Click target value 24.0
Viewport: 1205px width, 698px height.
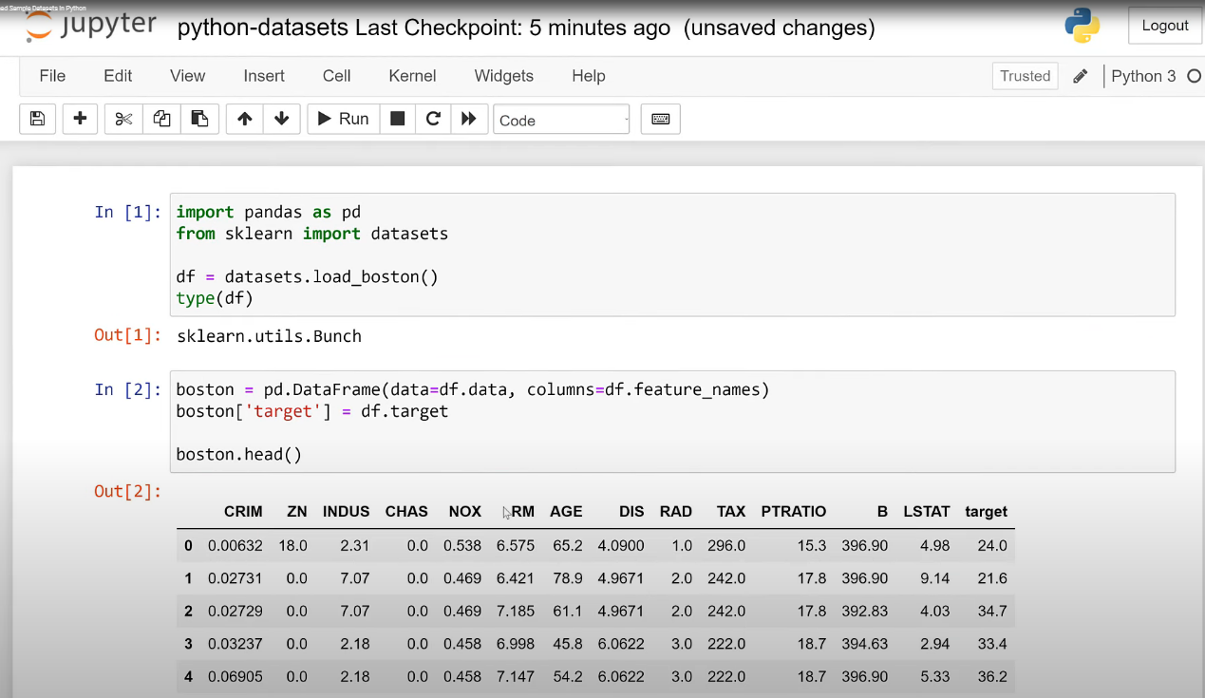[x=992, y=545]
